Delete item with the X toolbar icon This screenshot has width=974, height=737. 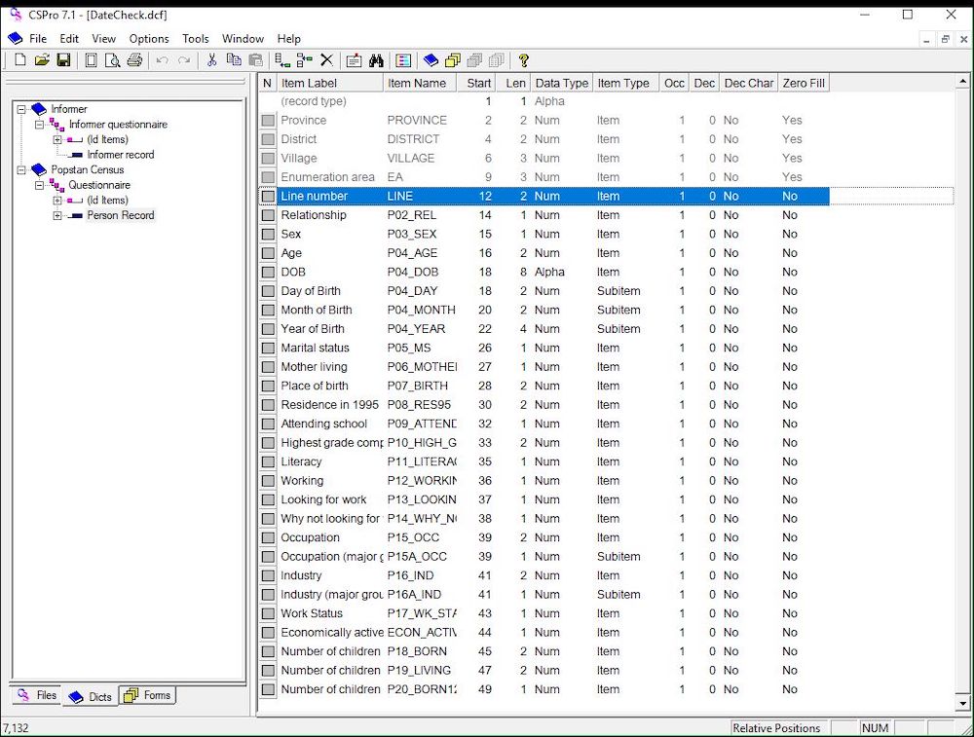pyautogui.click(x=326, y=60)
